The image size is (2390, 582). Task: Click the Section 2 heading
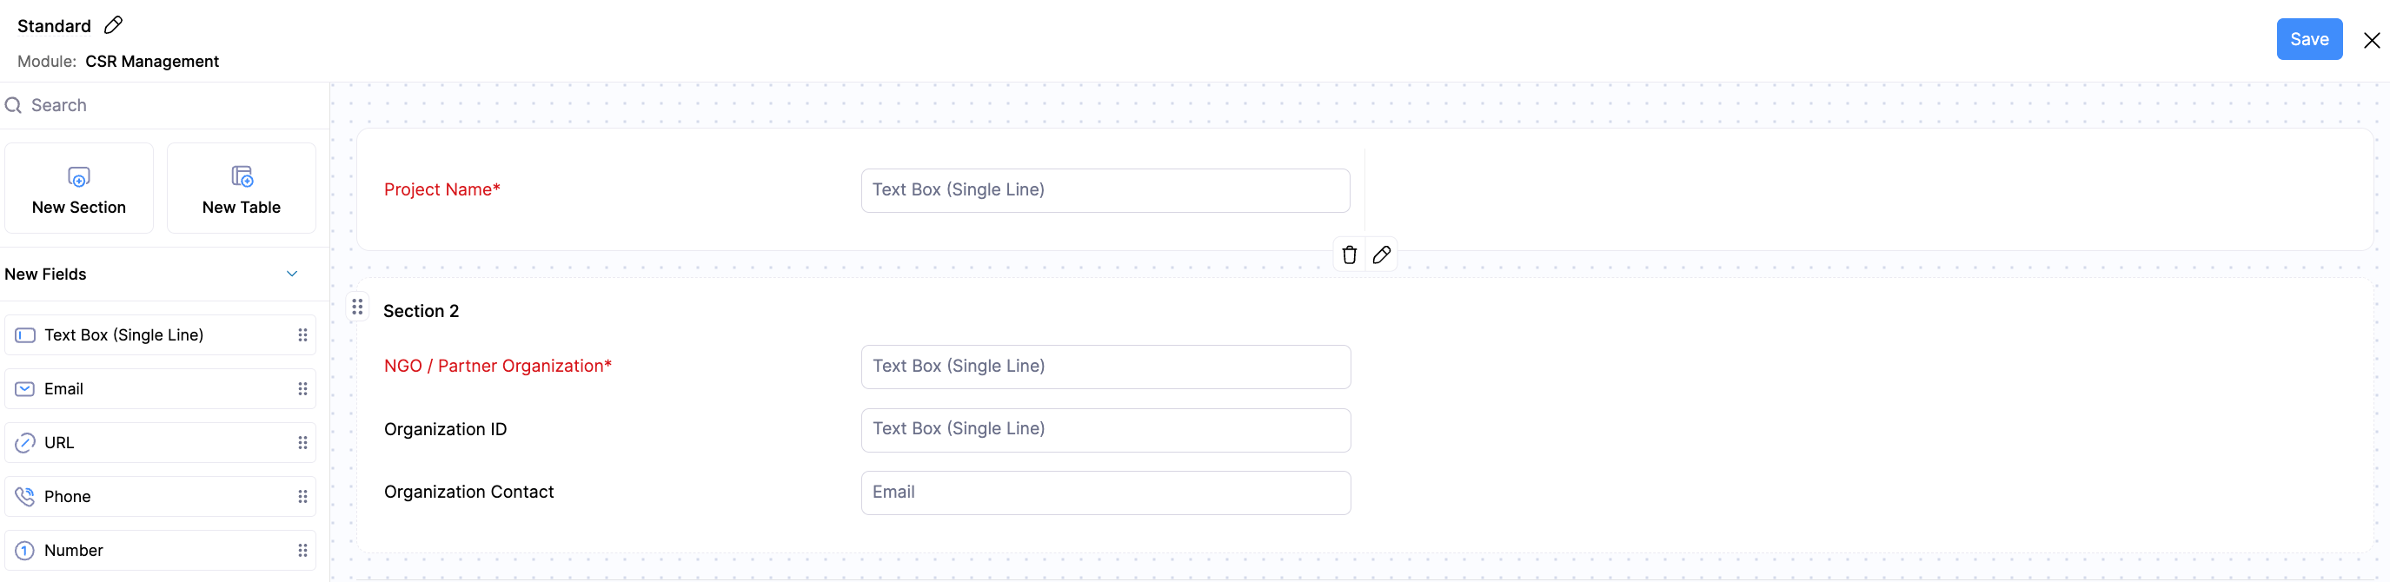click(x=422, y=311)
